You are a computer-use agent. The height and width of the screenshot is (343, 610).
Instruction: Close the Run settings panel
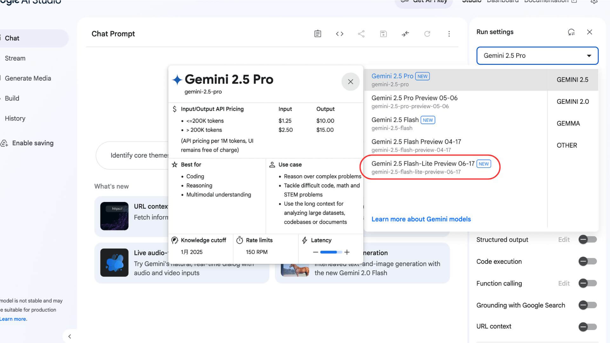click(x=590, y=32)
